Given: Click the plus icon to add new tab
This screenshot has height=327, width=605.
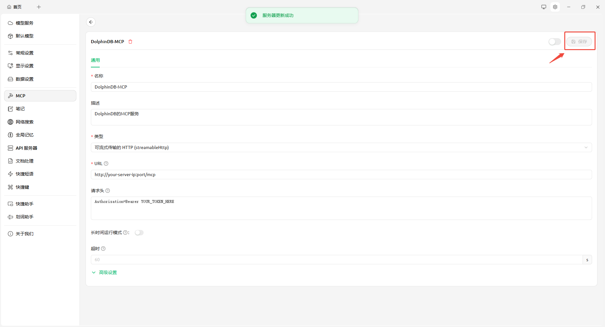Looking at the screenshot, I should [39, 7].
